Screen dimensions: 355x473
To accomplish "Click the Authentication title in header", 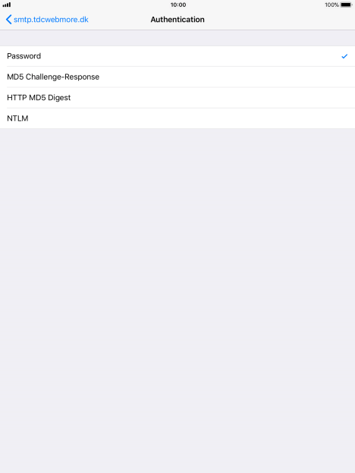I will pos(177,20).
